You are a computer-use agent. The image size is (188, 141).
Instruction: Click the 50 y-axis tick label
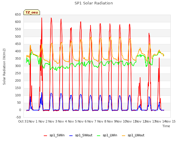pos(19,103)
